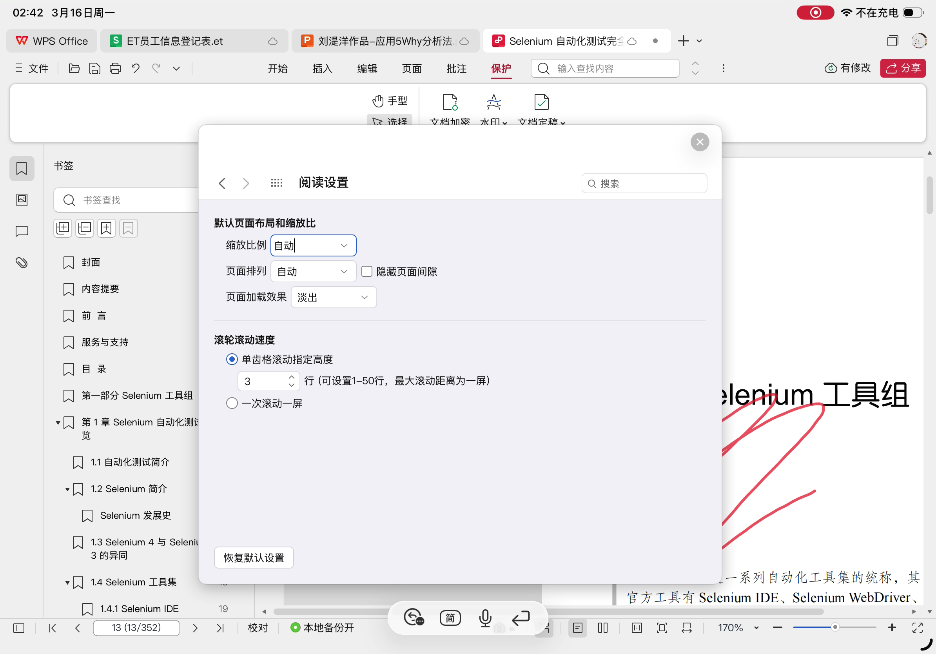Switch to the 插入 ribbon tab
This screenshot has height=654, width=936.
(x=322, y=68)
